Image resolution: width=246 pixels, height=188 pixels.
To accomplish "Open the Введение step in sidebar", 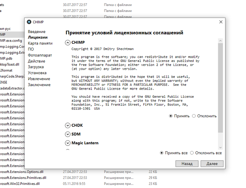I will (x=37, y=32).
